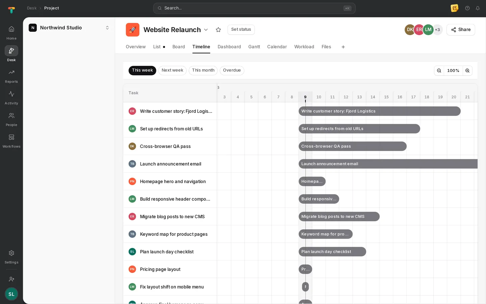Viewport: 486px width, 304px height.
Task: Click PN avatar on Pricing page layout row
Action: (132, 269)
